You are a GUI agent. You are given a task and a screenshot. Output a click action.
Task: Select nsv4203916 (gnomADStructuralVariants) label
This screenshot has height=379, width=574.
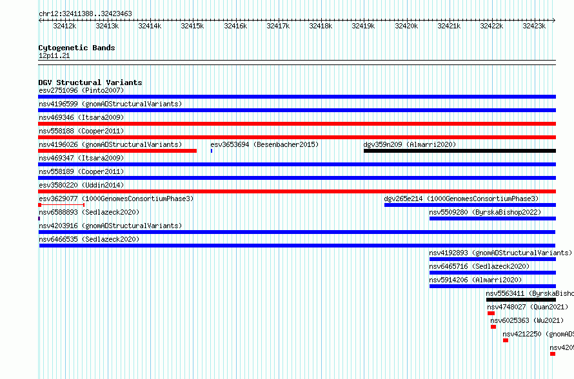[x=110, y=226]
